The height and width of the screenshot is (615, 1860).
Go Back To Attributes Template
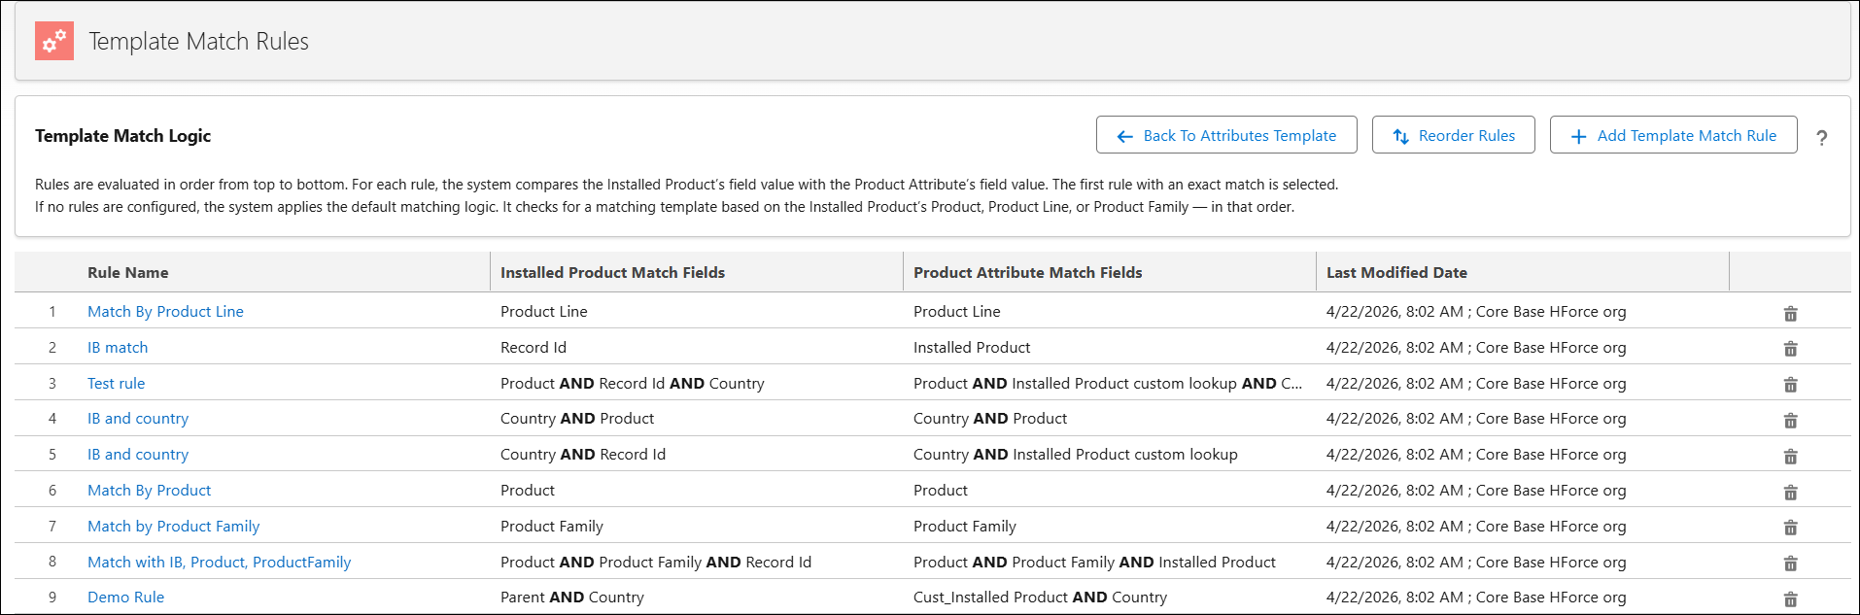click(x=1226, y=135)
